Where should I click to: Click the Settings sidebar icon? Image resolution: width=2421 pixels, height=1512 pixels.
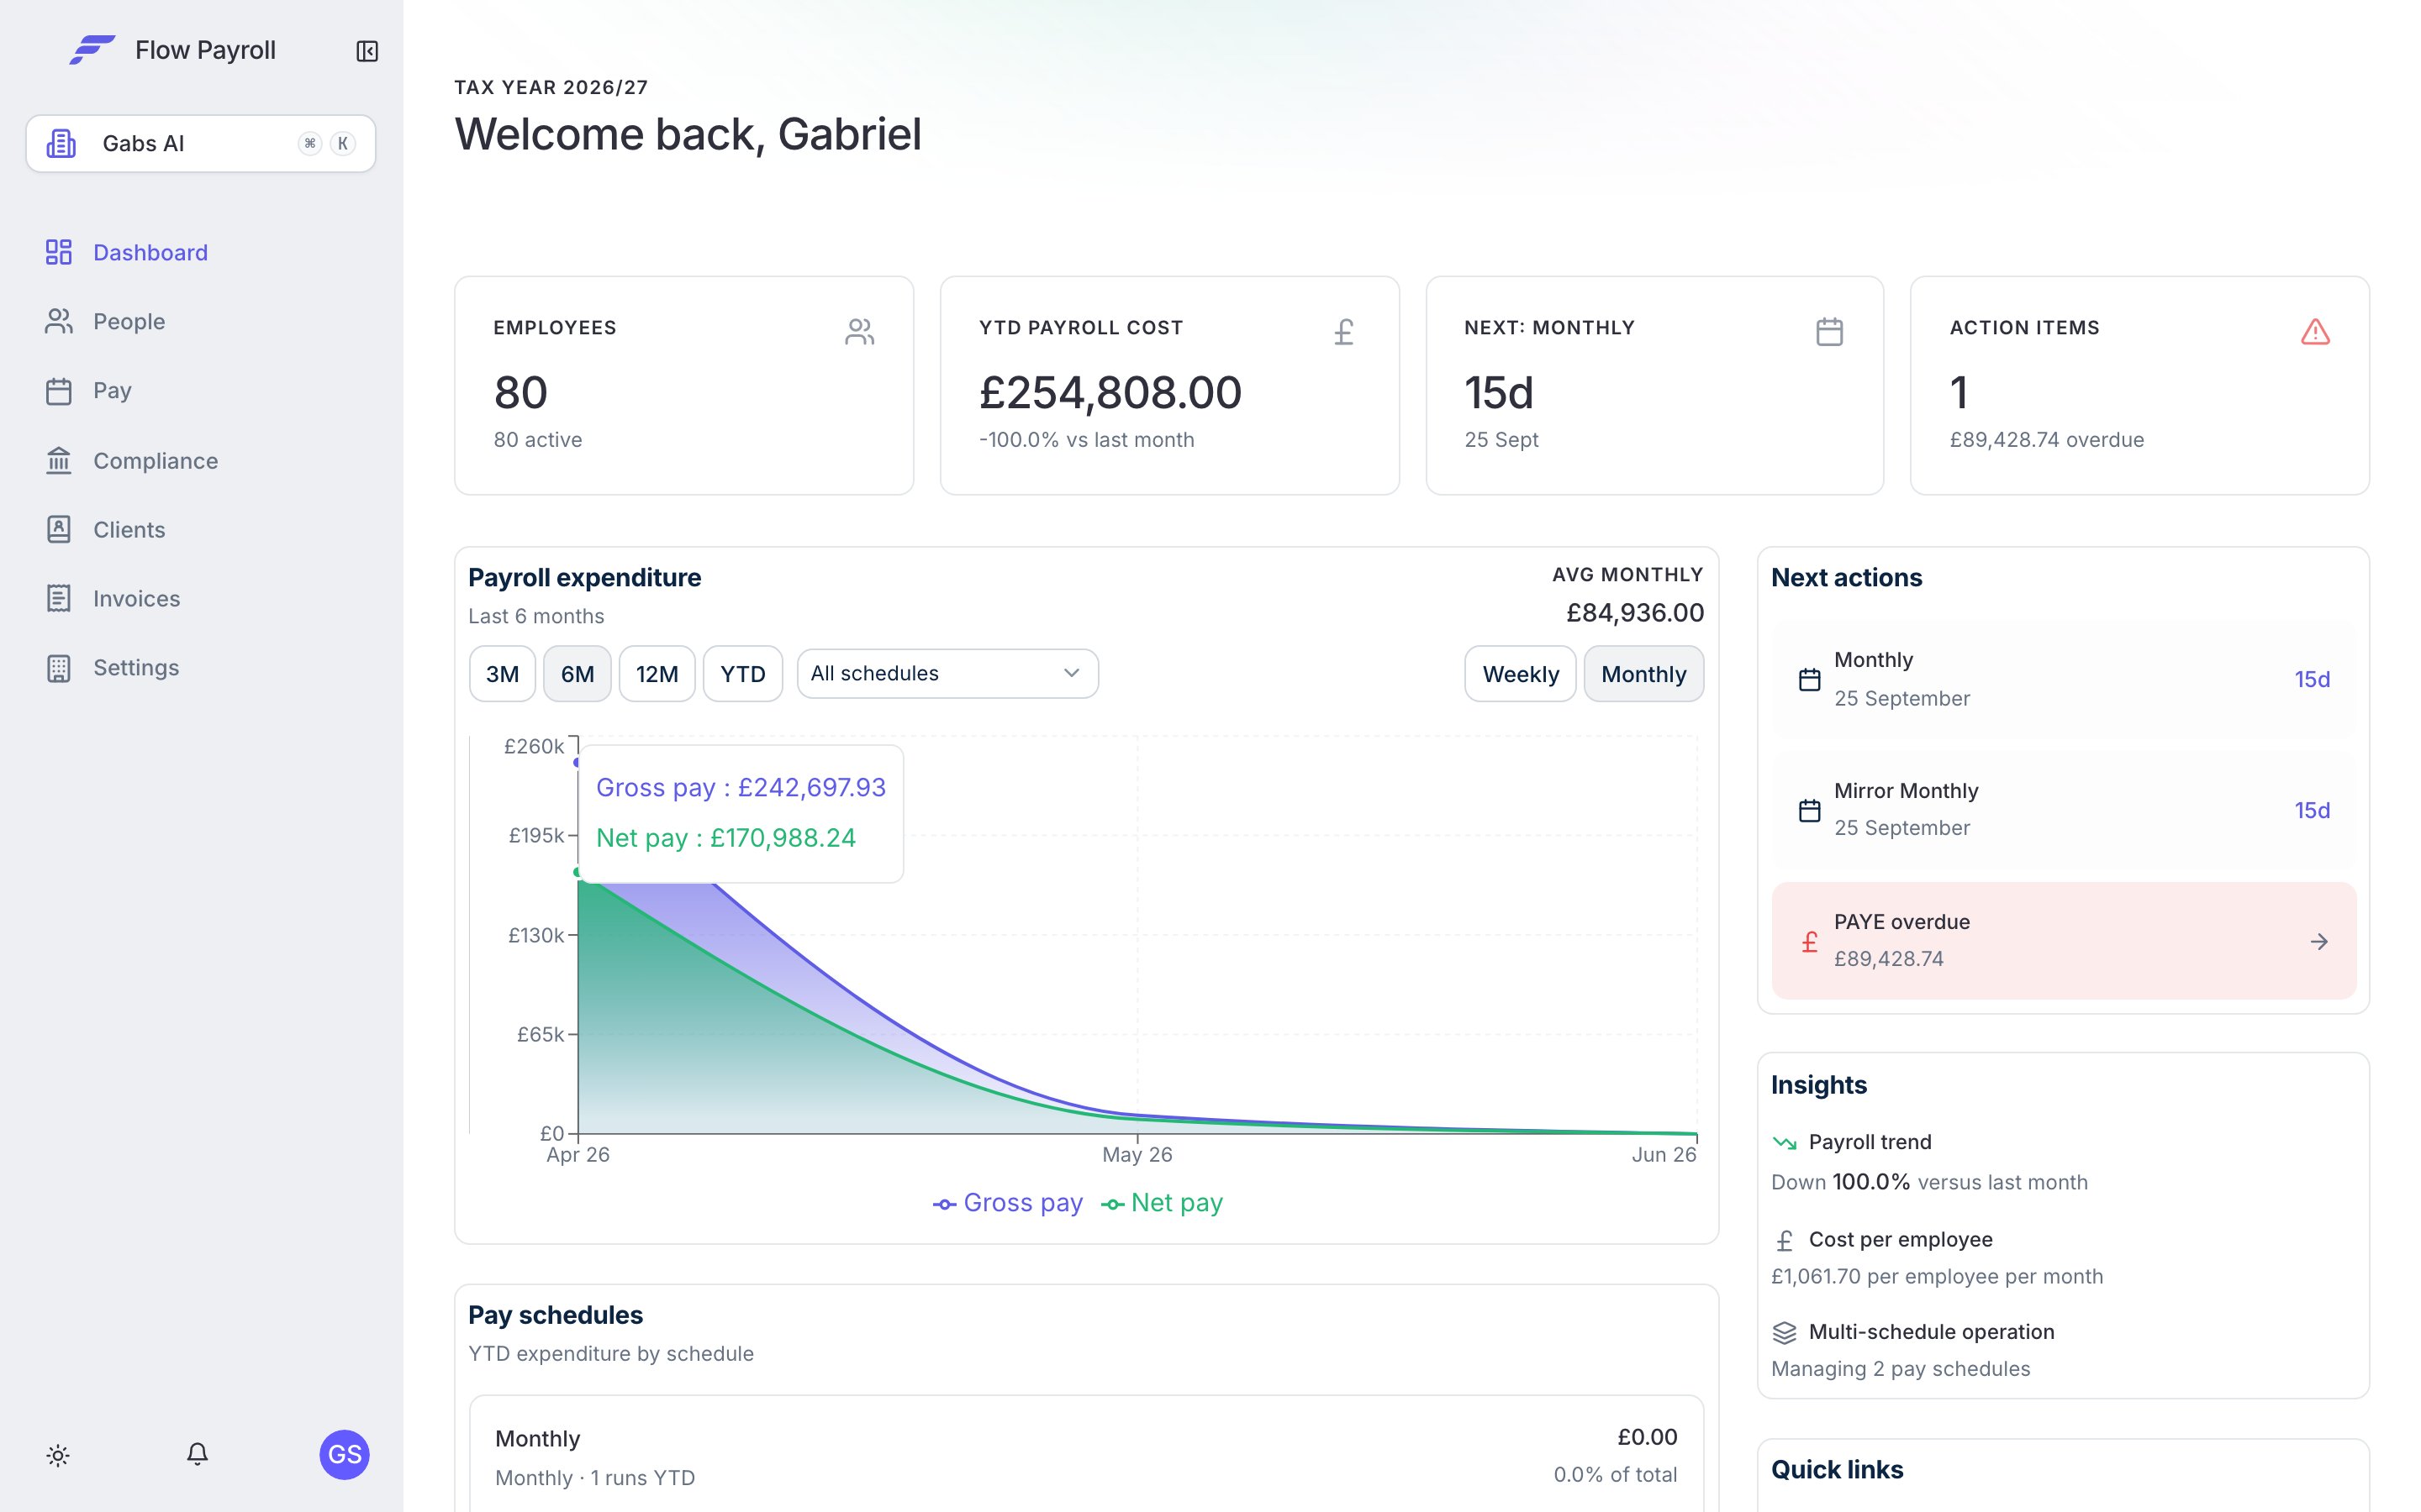59,667
